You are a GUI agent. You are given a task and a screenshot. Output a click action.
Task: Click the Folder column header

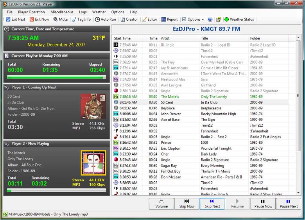[268, 38]
